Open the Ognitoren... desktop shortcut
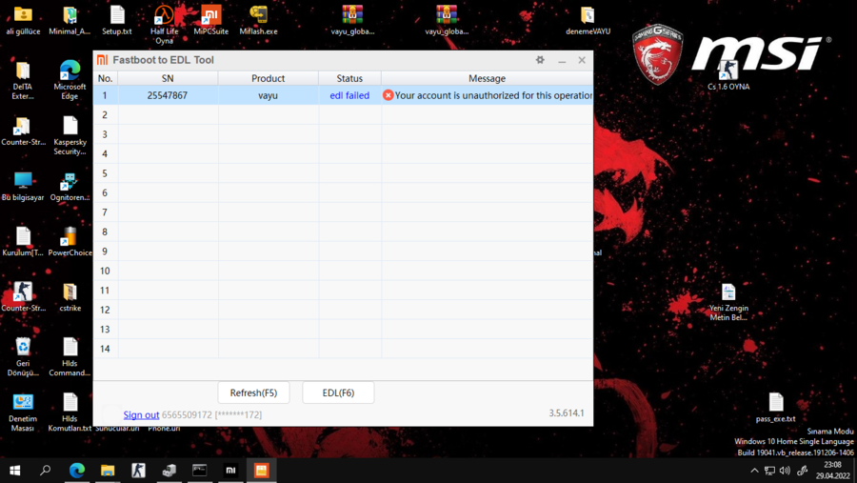 (x=70, y=186)
